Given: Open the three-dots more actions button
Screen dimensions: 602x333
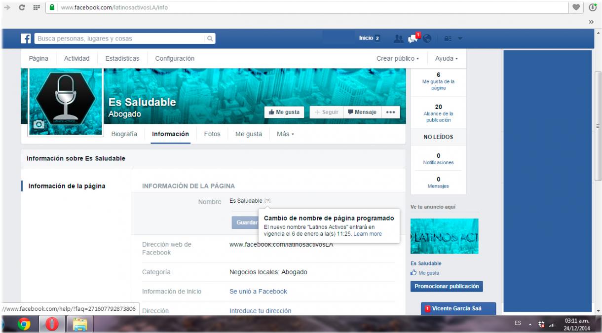Looking at the screenshot, I should (390, 112).
